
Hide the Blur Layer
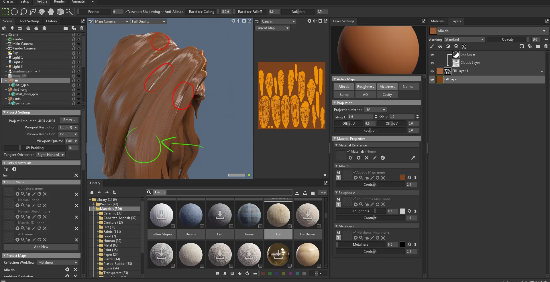coord(432,55)
